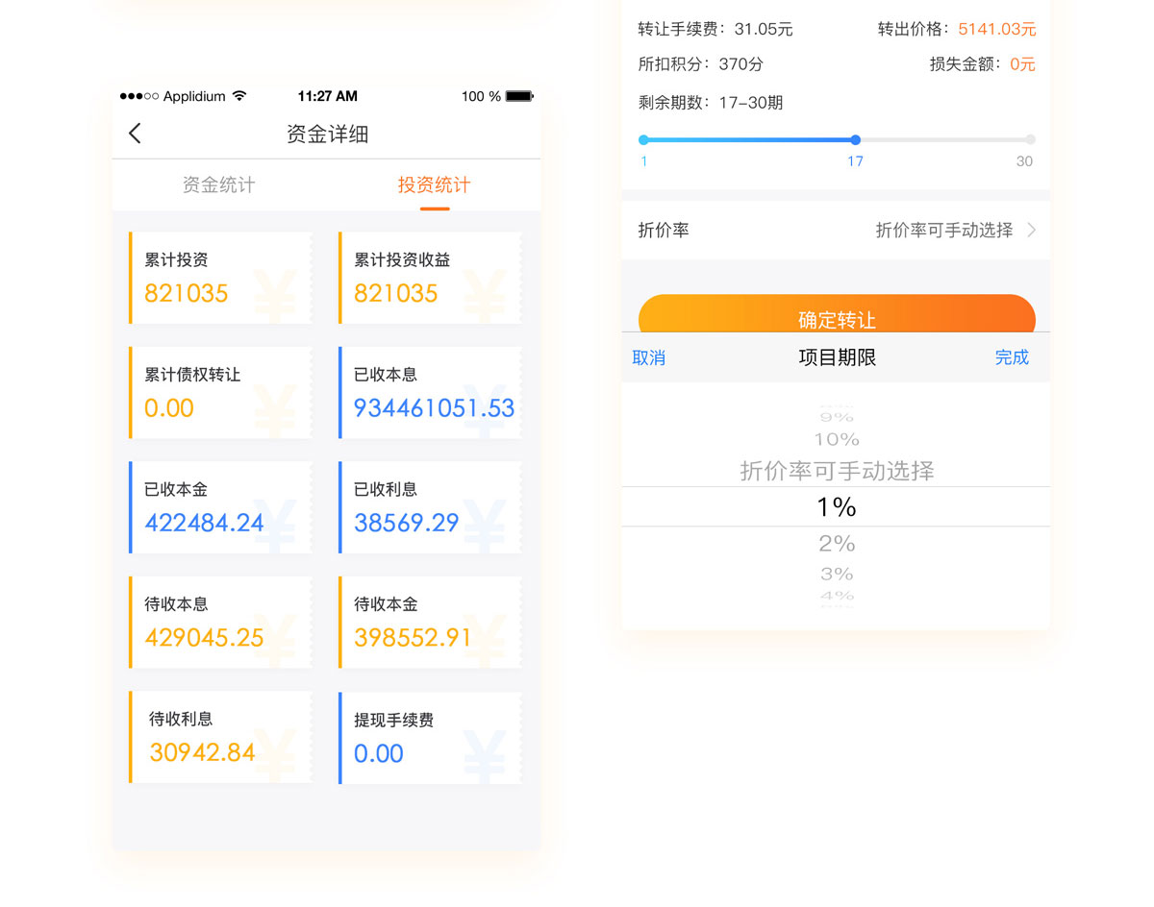Screen dimensions: 1154x907
Task: Expand the 折价率 row chevron
Action: 1031,230
